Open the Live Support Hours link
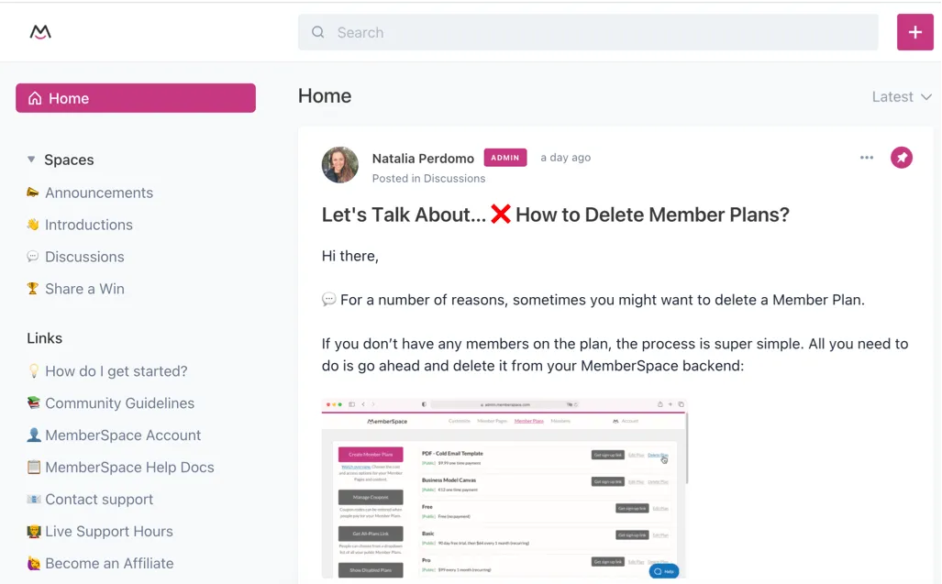942x584 pixels. pos(109,531)
